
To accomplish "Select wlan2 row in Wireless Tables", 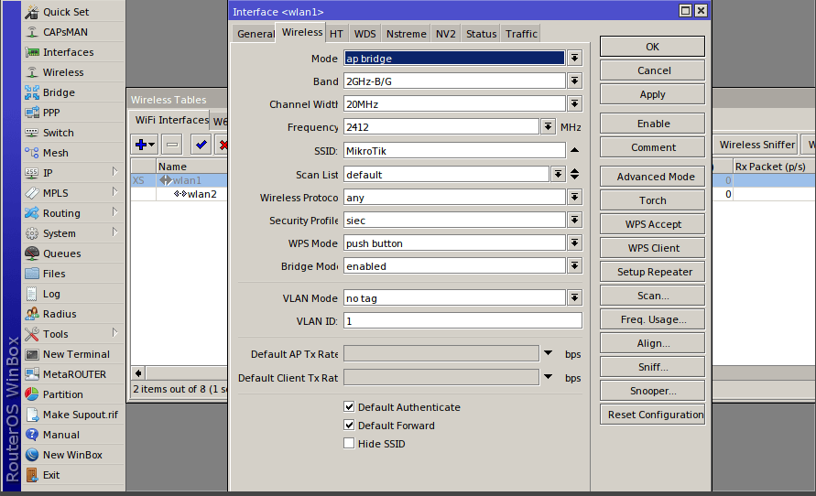I will tap(179, 194).
